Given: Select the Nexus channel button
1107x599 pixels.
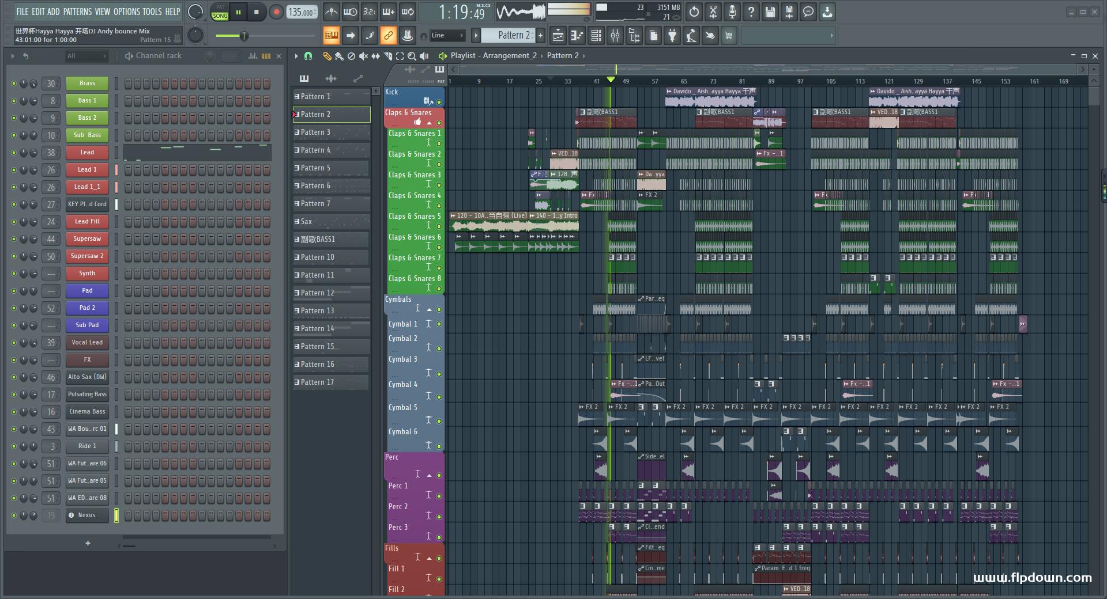Looking at the screenshot, I should pos(87,515).
